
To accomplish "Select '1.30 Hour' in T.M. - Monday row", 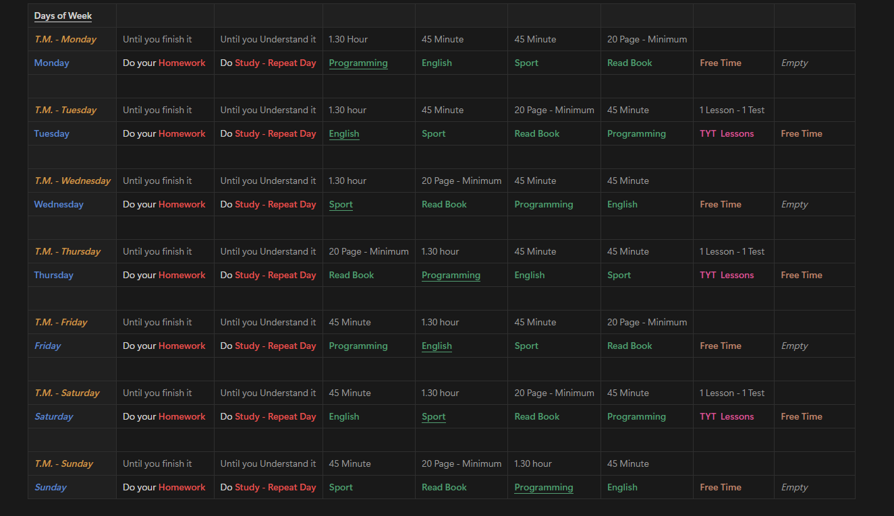I will (348, 39).
